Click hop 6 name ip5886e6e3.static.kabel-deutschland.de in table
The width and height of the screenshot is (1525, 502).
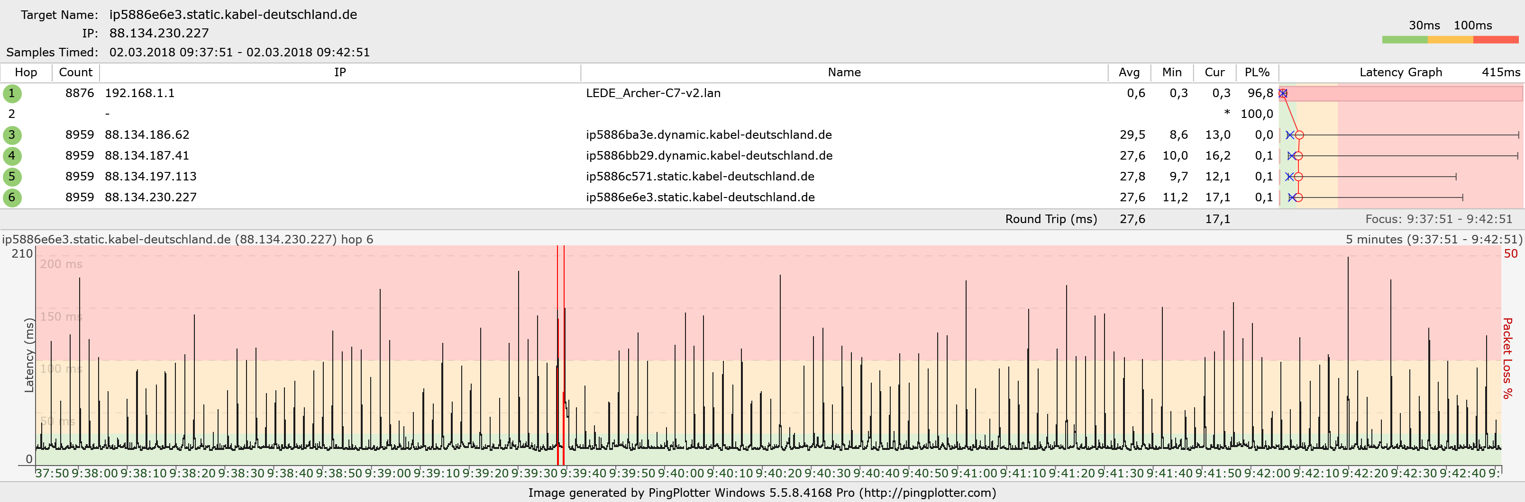(700, 197)
